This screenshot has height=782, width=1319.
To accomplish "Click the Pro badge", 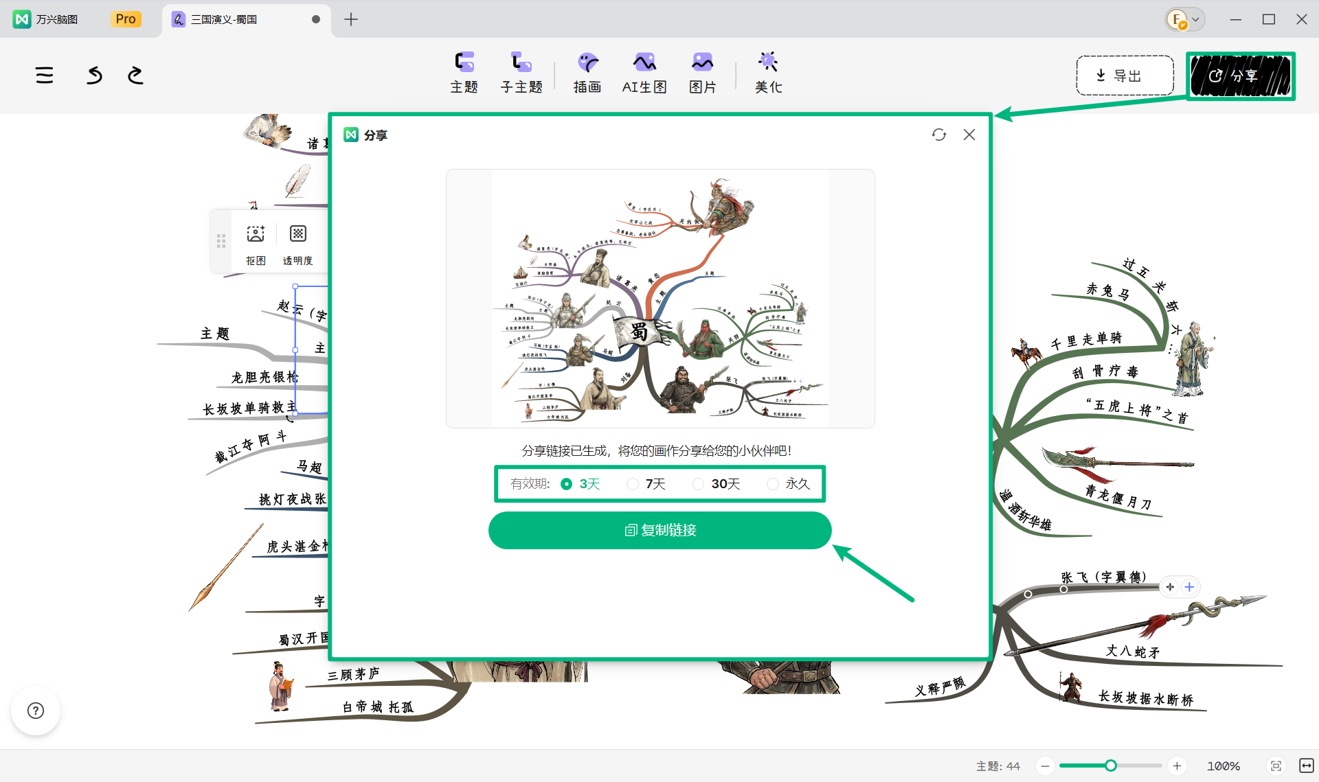I will 126,19.
